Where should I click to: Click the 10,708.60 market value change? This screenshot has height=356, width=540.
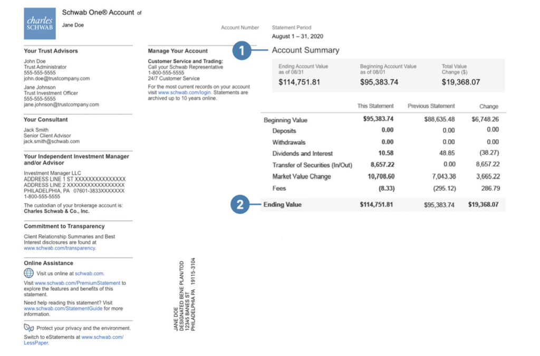point(381,177)
